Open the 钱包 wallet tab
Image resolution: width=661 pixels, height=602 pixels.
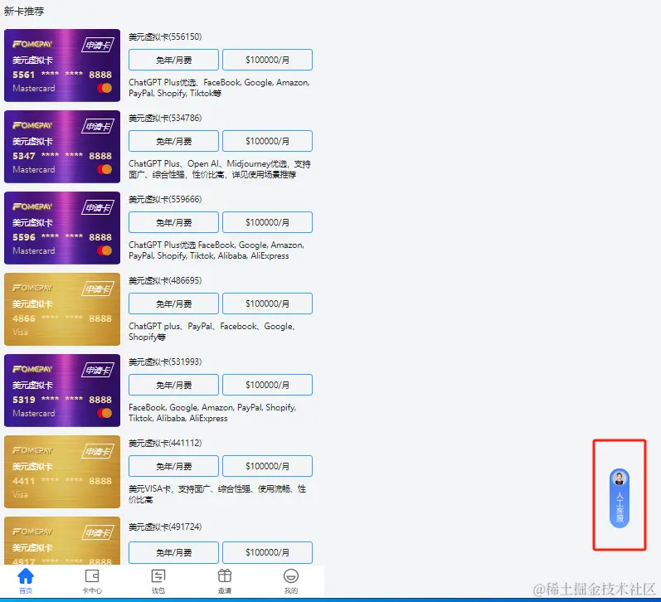click(158, 581)
